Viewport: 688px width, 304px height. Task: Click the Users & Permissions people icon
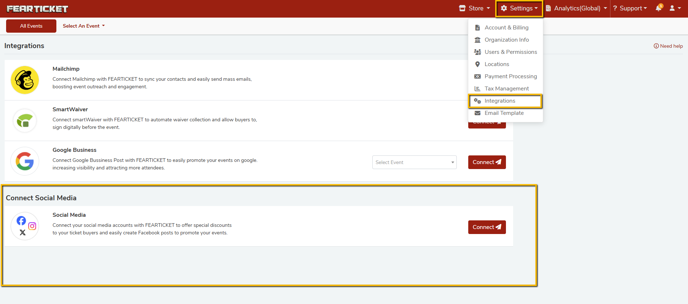[x=478, y=52]
